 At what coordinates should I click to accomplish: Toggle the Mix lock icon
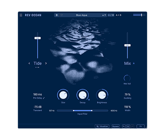134,63
